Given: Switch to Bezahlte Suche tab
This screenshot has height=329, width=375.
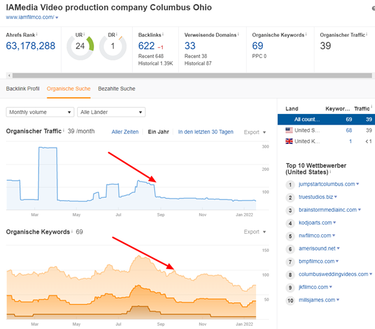Looking at the screenshot, I should tap(116, 88).
